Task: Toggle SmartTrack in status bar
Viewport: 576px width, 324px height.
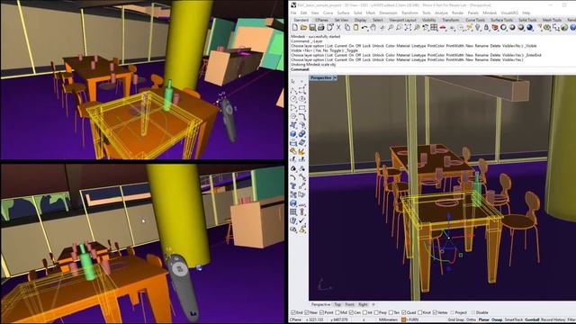Action: click(514, 320)
